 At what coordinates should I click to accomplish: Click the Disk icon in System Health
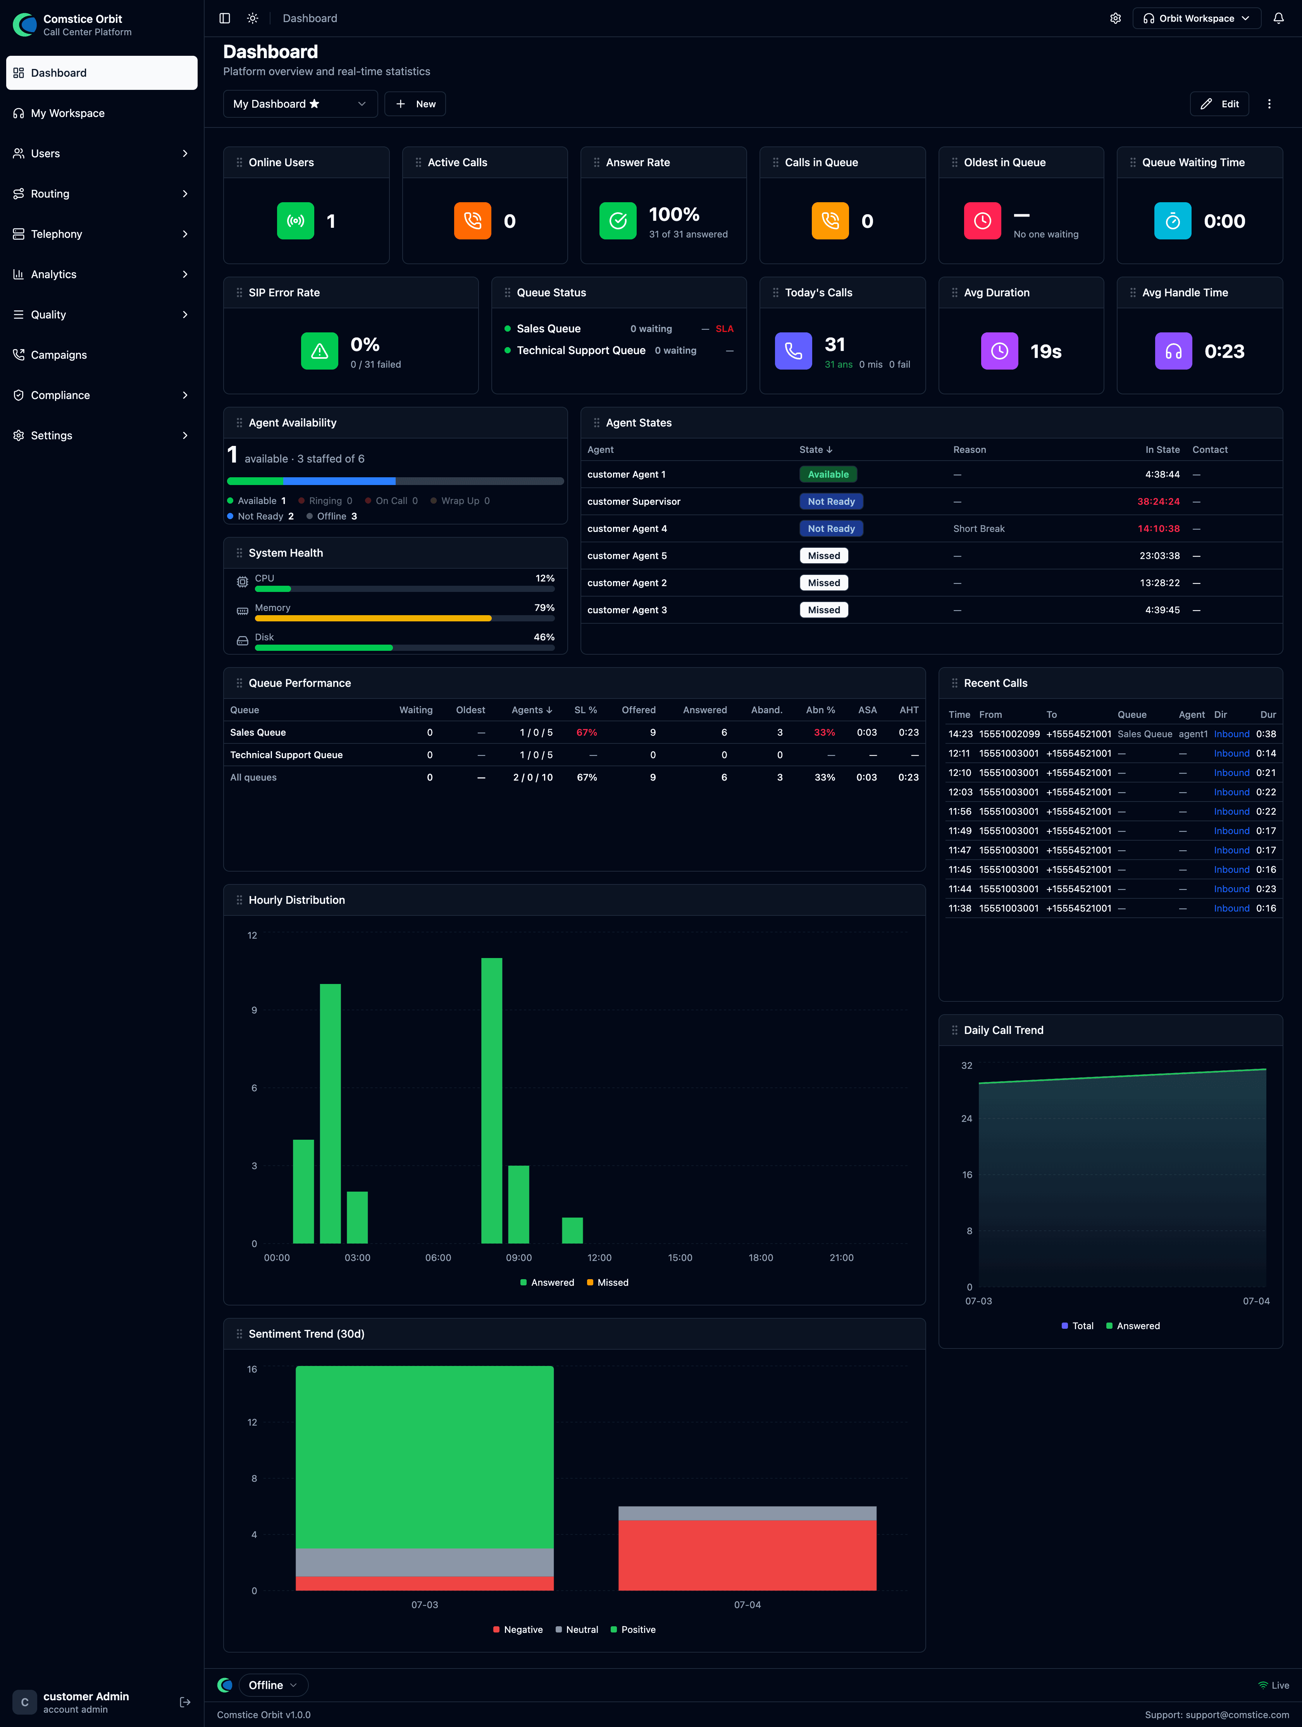coord(242,641)
